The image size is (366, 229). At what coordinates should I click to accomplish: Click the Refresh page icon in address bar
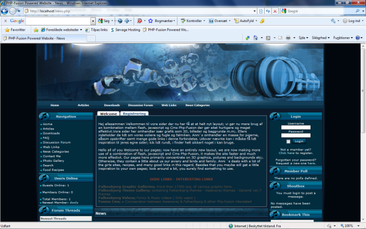pyautogui.click(x=268, y=11)
